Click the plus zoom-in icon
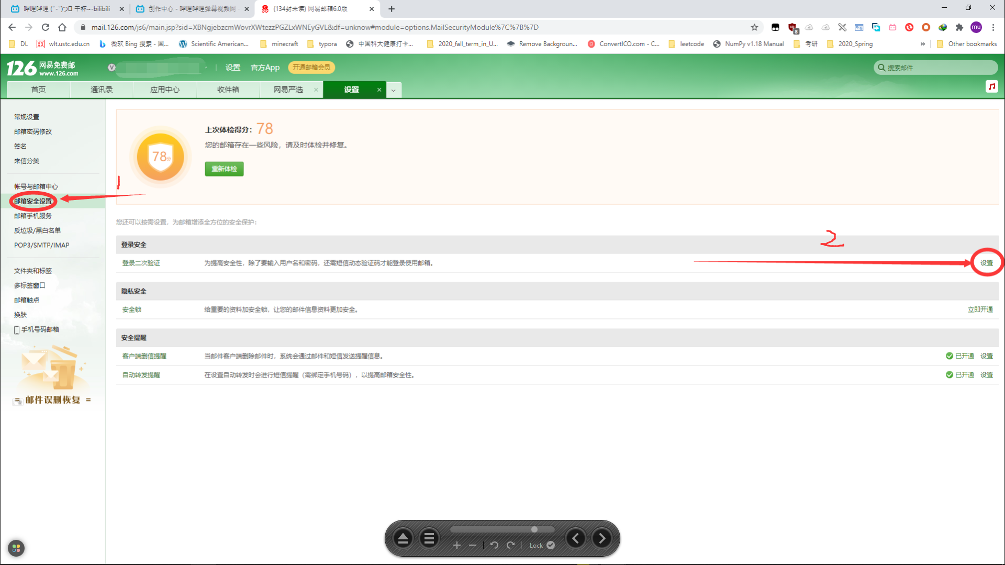Viewport: 1005px width, 565px height. 457,545
